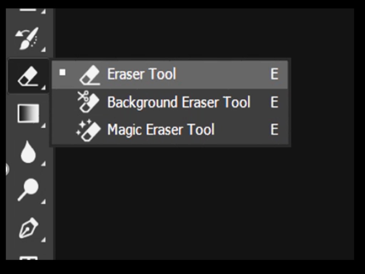This screenshot has width=365, height=274.
Task: Click the E shortcut beside Background Eraser Tool
Action: point(274,102)
